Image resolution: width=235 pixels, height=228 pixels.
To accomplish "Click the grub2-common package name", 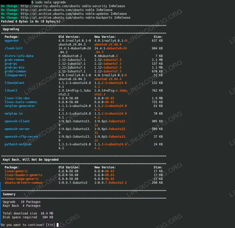I will [x=15, y=71].
